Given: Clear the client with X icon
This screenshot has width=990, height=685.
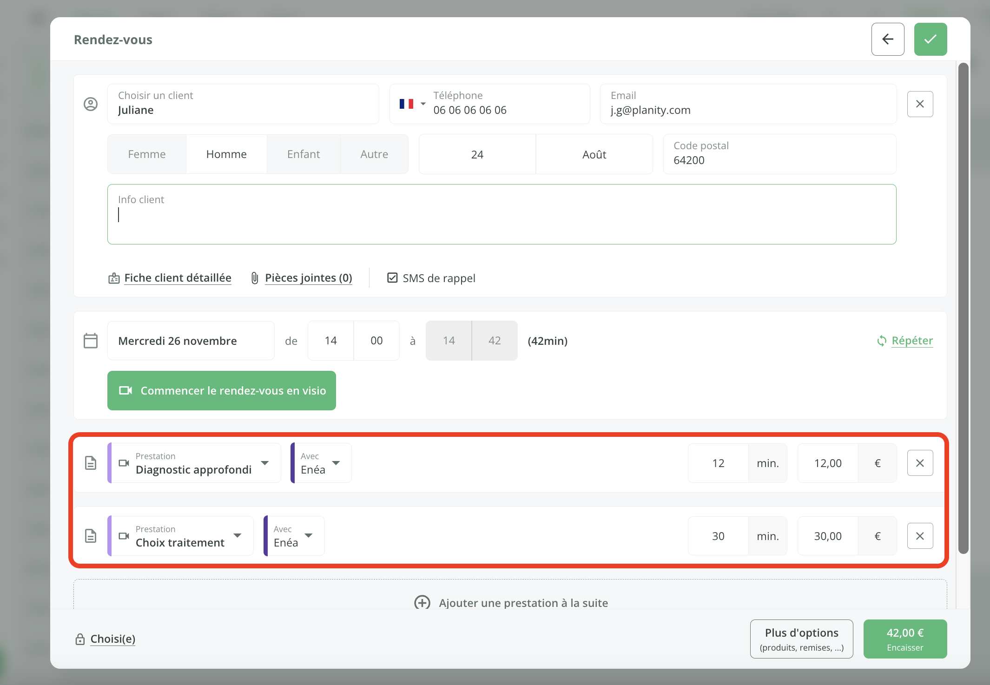Looking at the screenshot, I should (x=920, y=104).
